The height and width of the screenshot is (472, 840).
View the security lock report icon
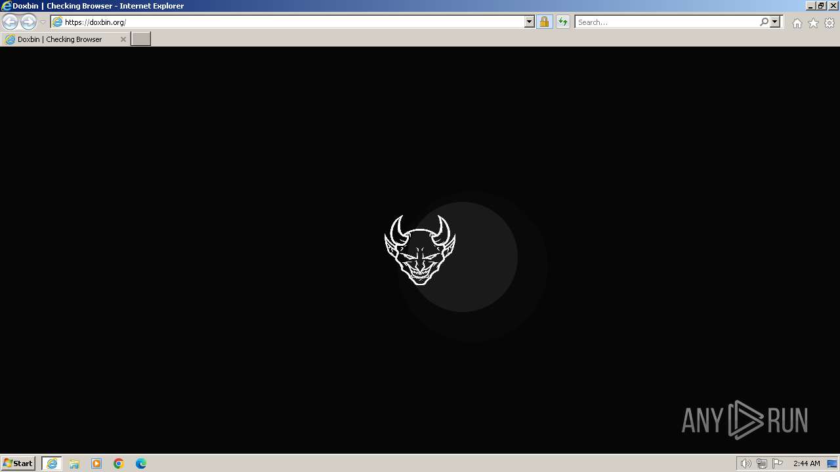pos(544,22)
